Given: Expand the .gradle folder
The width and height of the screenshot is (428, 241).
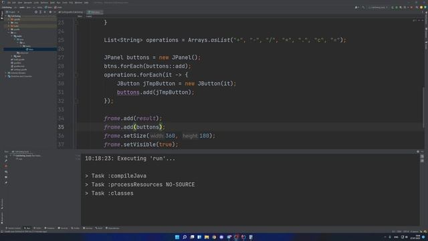Looking at the screenshot, I should (x=9, y=19).
